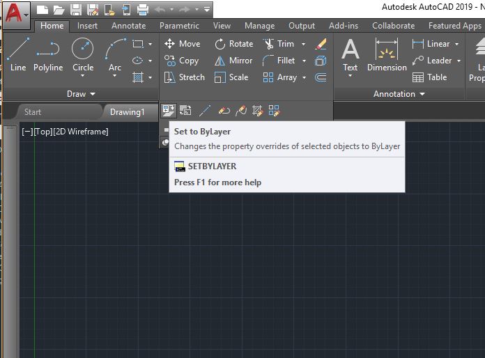Click the Erase tool icon
The image size is (485, 358).
click(x=321, y=44)
